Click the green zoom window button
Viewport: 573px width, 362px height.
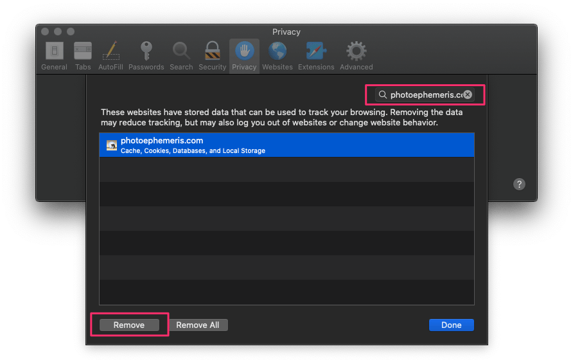(71, 32)
